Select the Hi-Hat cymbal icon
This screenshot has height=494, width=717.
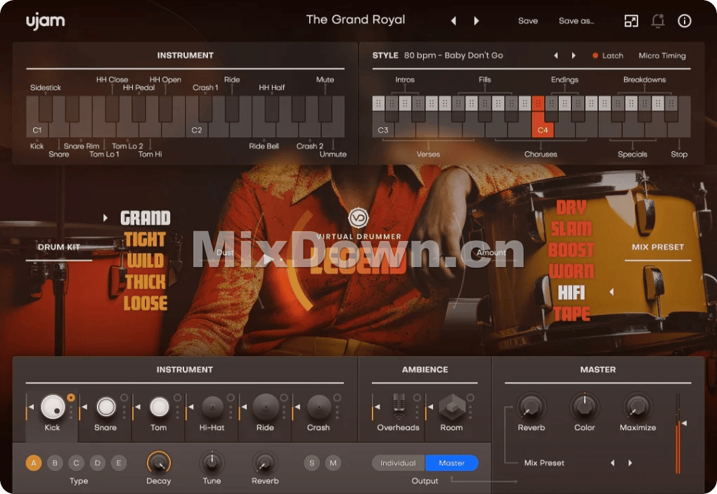pyautogui.click(x=212, y=407)
